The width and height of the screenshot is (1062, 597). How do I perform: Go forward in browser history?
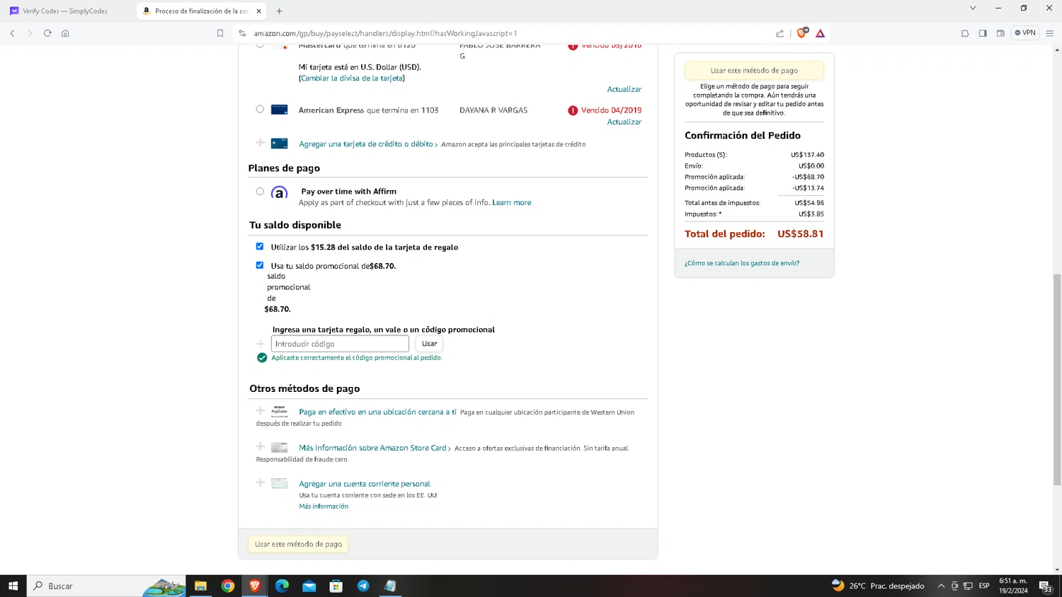click(30, 33)
